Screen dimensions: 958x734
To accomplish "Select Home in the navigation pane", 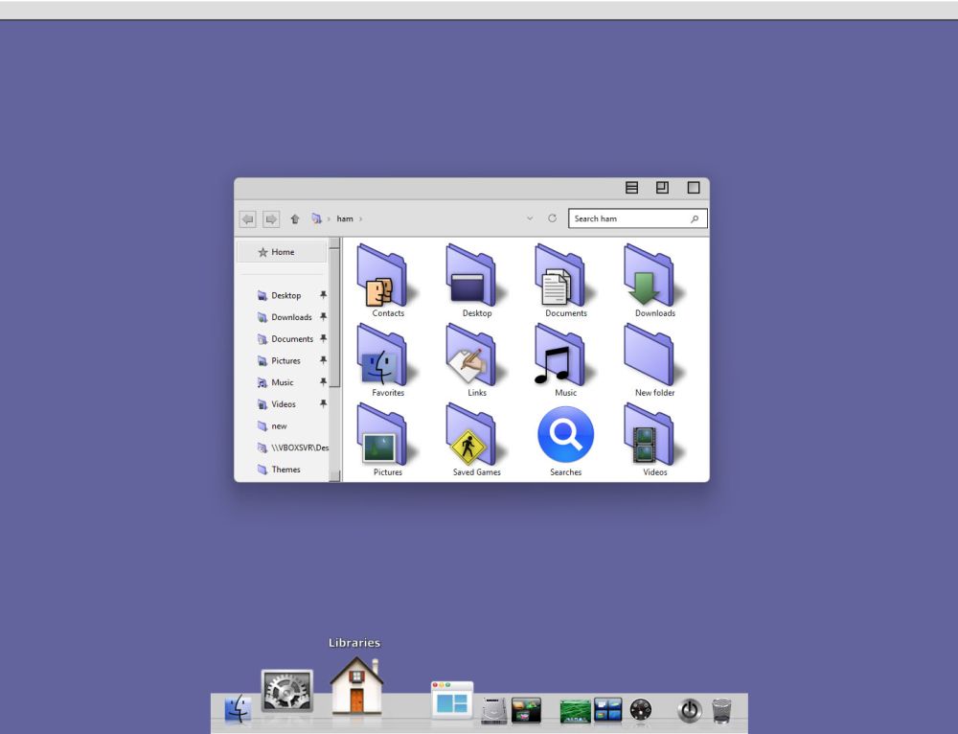I will (x=283, y=252).
